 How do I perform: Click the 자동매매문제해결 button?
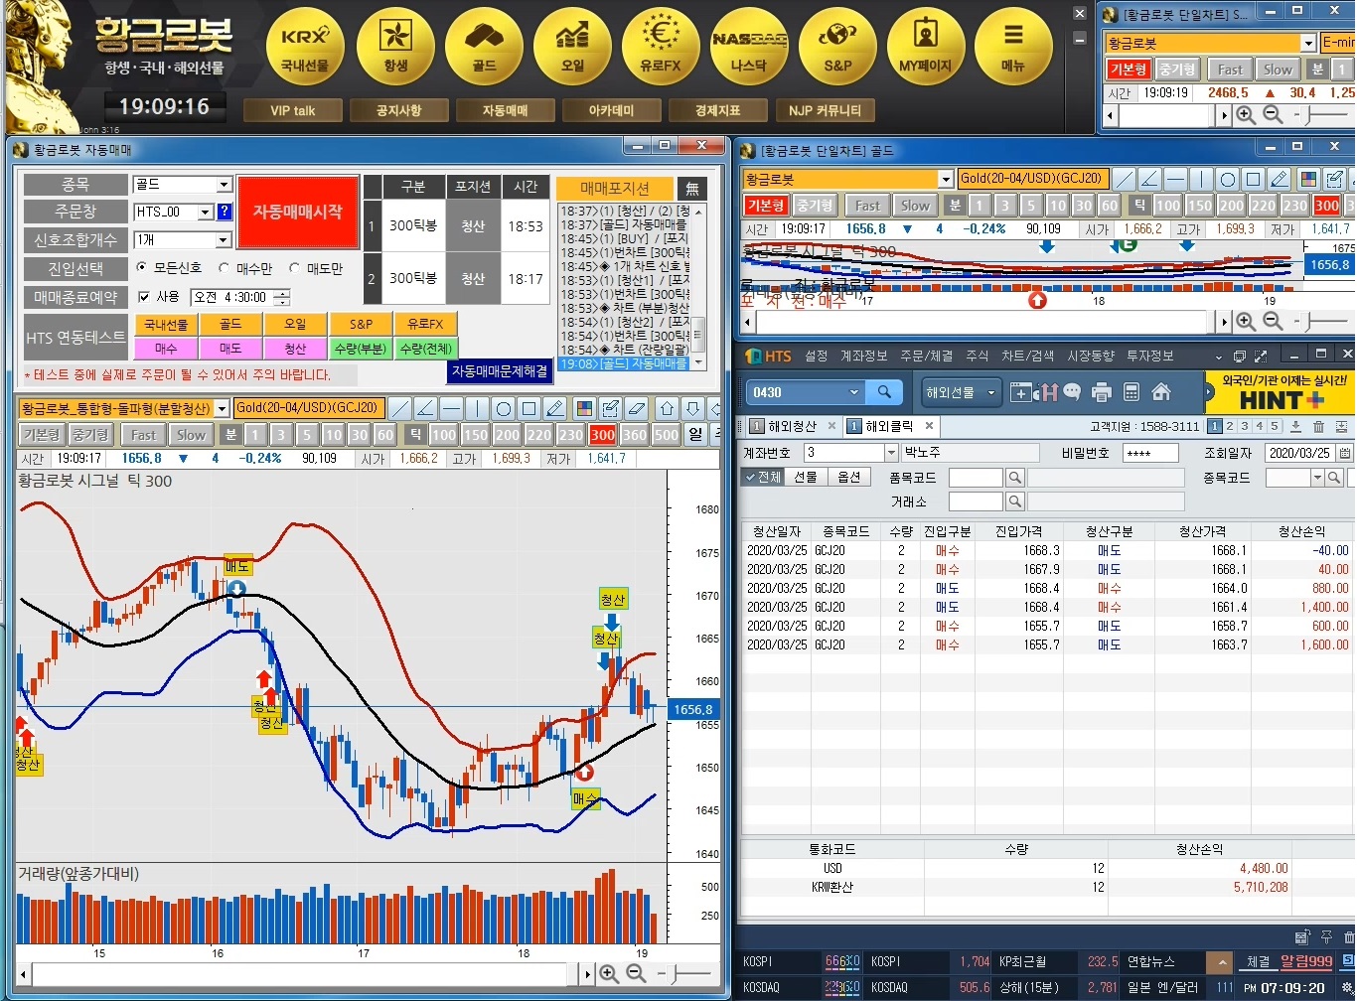[500, 370]
